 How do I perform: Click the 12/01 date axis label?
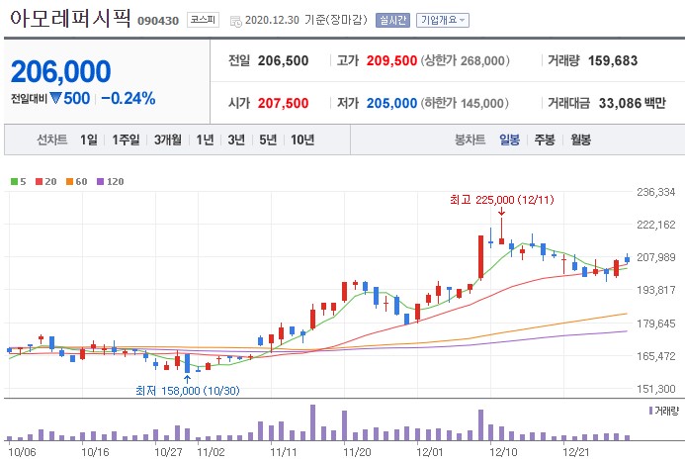(430, 452)
